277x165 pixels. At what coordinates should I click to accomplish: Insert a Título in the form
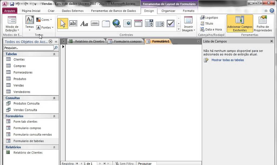[207, 23]
